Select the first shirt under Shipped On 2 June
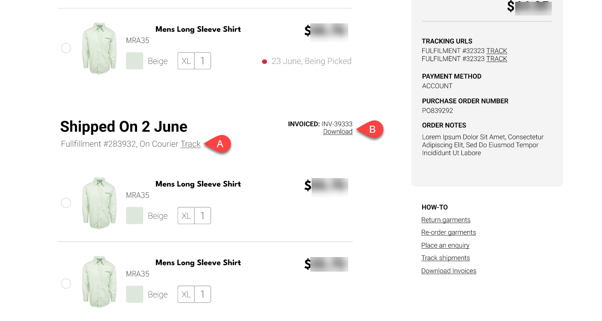Image resolution: width=602 pixels, height=321 pixels. tap(66, 203)
